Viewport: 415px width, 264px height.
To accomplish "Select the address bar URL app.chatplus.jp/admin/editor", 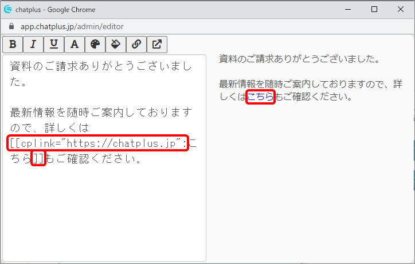I will (72, 27).
